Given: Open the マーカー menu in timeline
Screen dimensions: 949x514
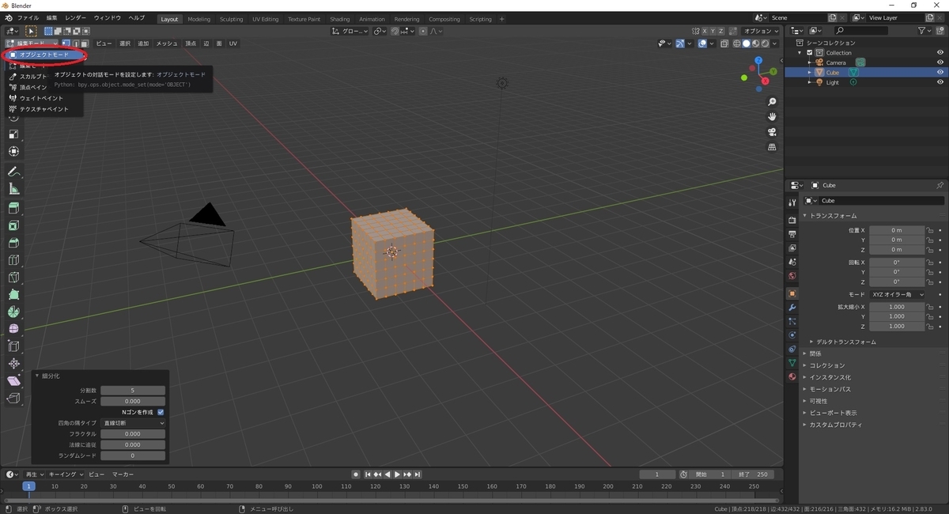Looking at the screenshot, I should click(x=123, y=474).
